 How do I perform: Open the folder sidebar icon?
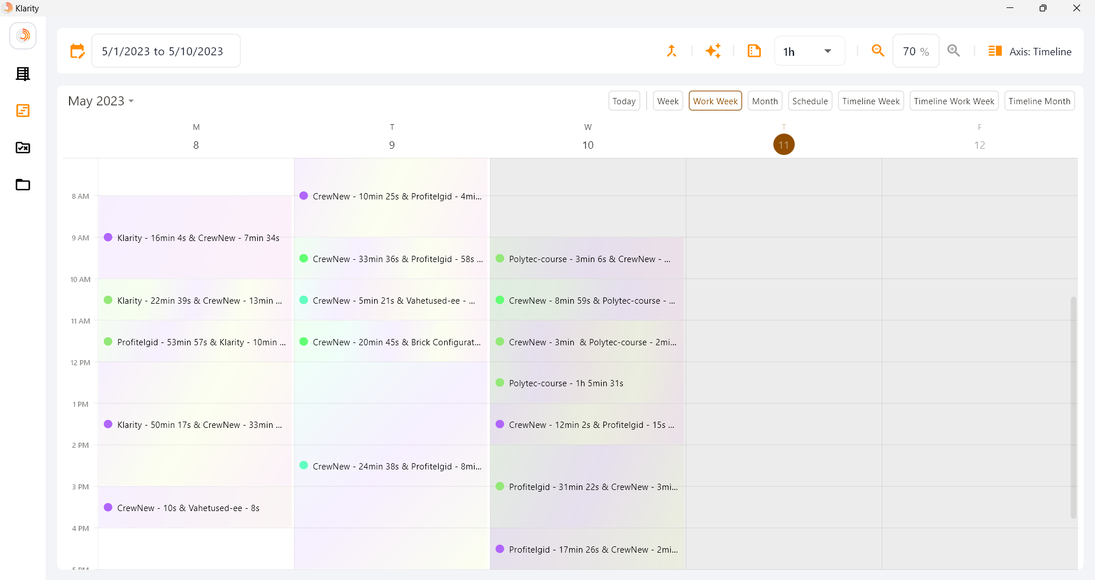coord(23,185)
